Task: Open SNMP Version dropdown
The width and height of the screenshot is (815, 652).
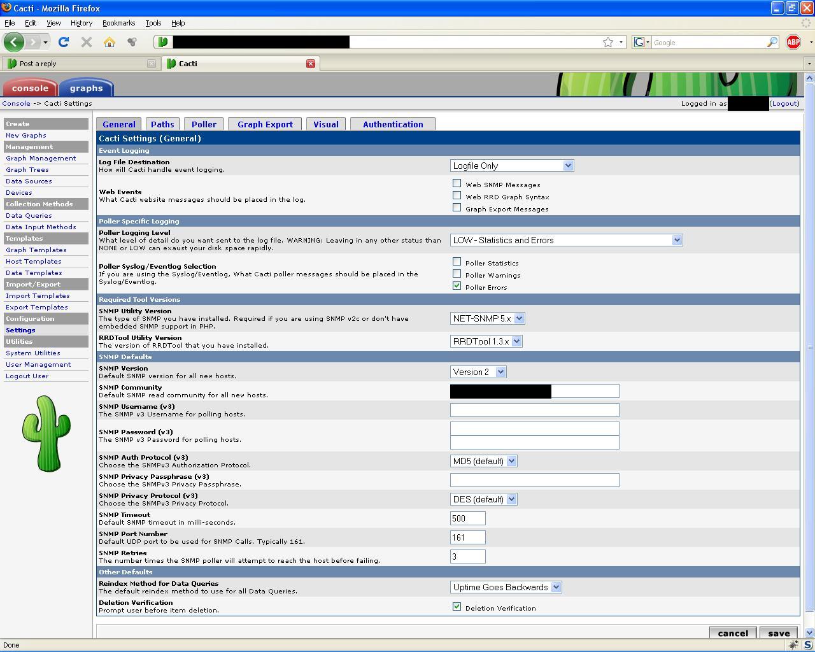Action: (478, 372)
